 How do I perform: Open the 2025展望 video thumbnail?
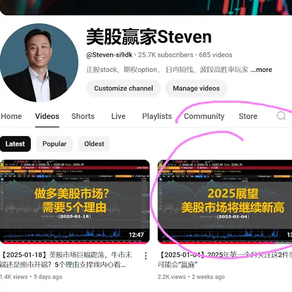(x=225, y=202)
